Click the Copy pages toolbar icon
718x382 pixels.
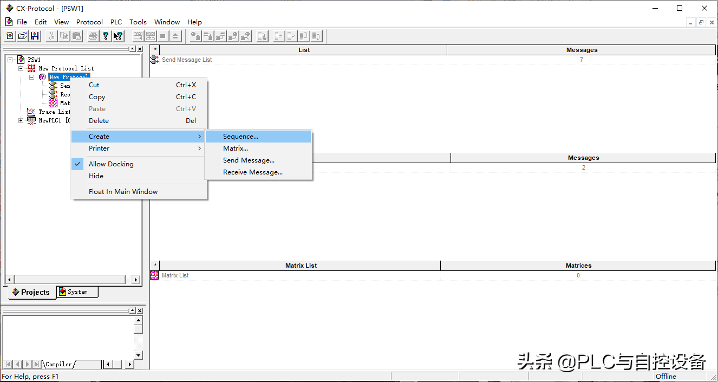click(x=64, y=36)
